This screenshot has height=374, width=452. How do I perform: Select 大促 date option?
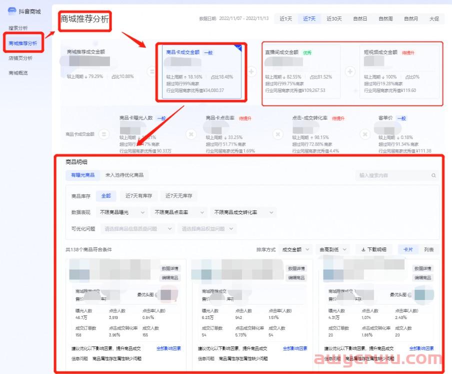(434, 18)
